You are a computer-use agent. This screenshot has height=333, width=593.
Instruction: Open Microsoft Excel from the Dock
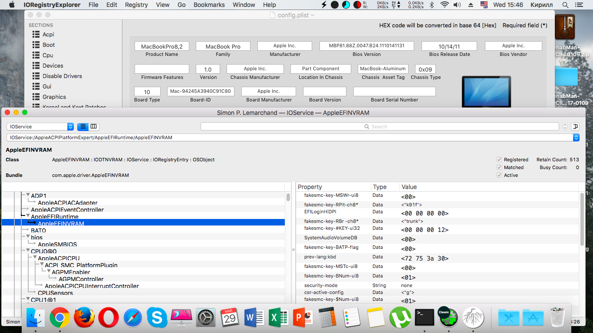tap(279, 318)
